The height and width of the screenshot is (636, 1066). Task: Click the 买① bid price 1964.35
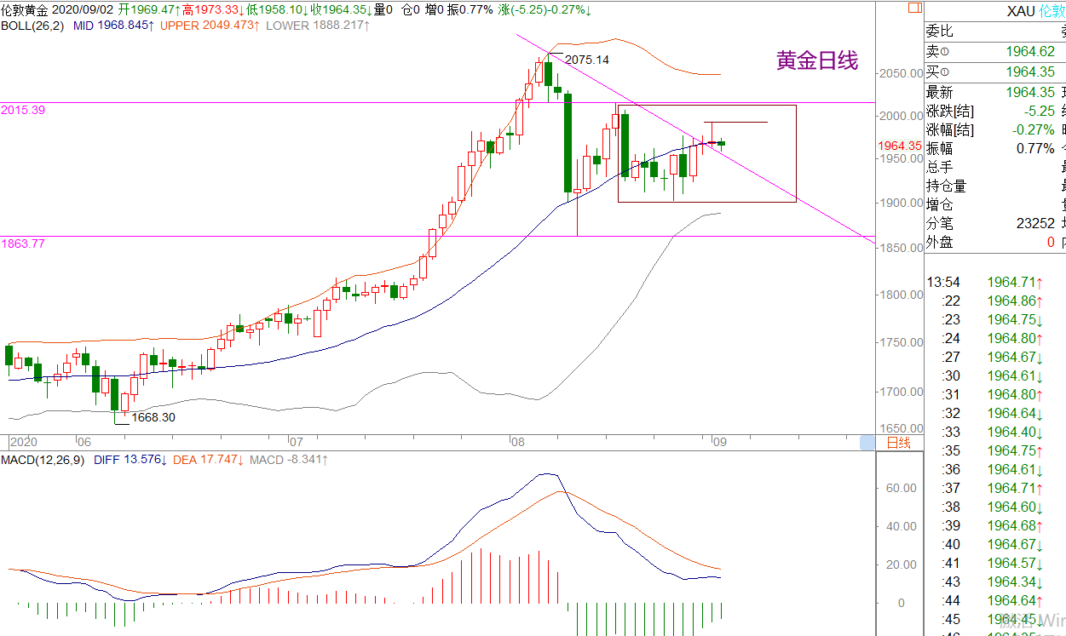[x=1030, y=72]
